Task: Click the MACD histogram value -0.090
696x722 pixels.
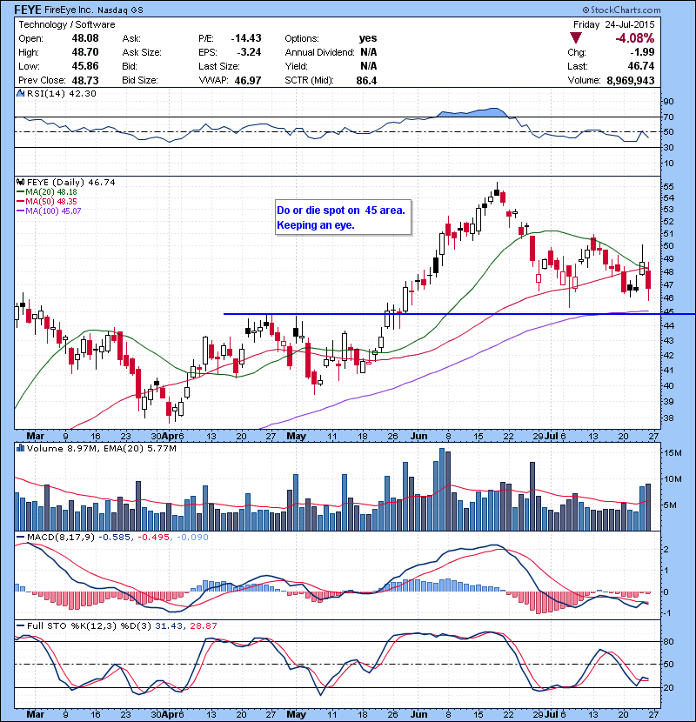Action: pos(192,538)
